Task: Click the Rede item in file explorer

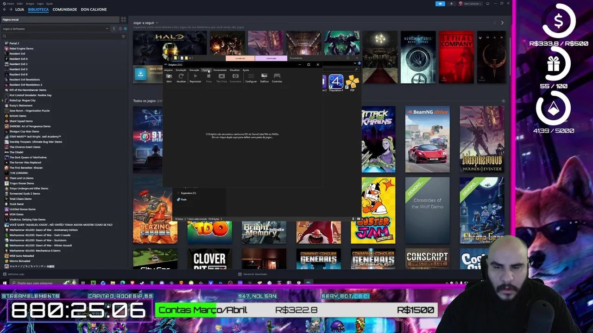Action: (x=182, y=199)
